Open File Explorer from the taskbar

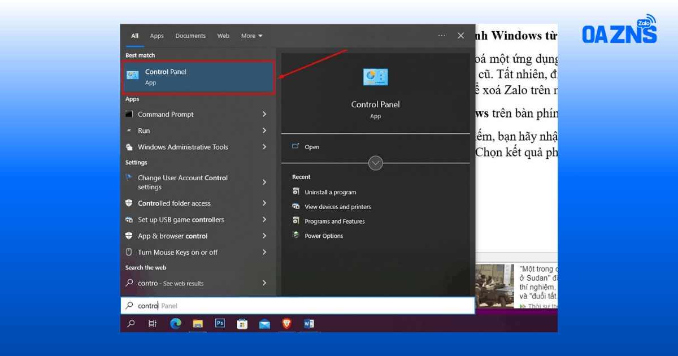[x=198, y=324]
